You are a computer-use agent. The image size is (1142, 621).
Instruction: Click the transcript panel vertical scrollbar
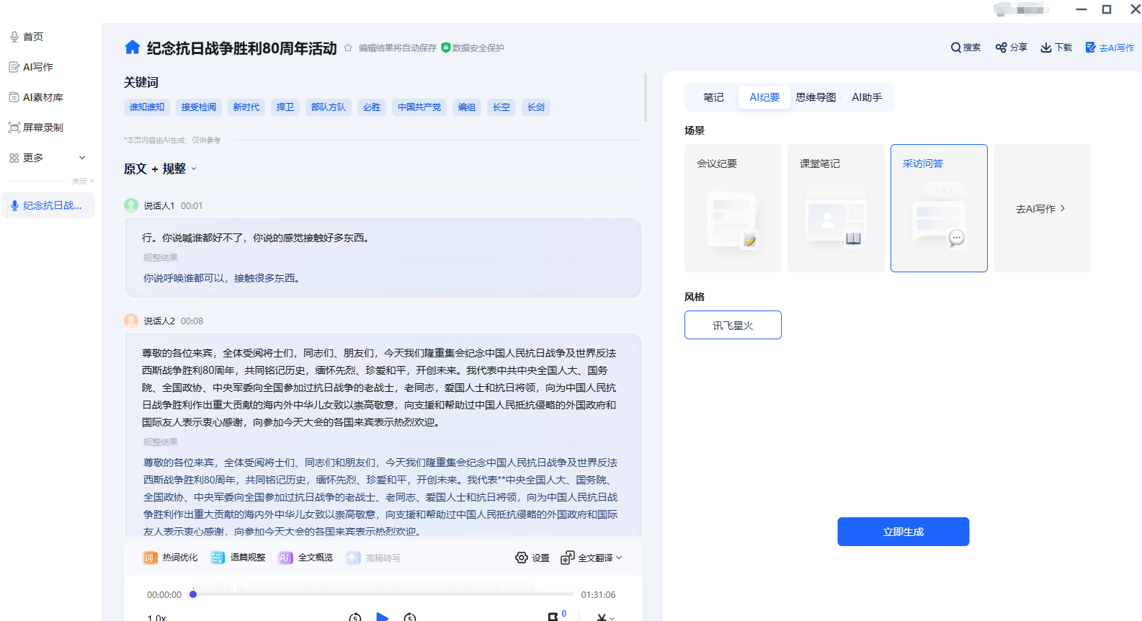645,97
